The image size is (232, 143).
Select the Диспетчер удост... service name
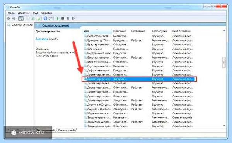[x=99, y=92]
